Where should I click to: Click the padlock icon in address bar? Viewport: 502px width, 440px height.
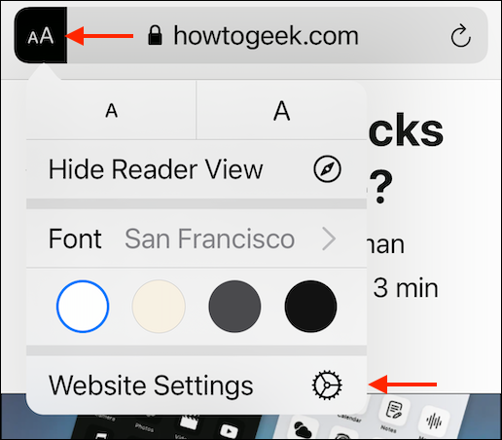coord(155,35)
